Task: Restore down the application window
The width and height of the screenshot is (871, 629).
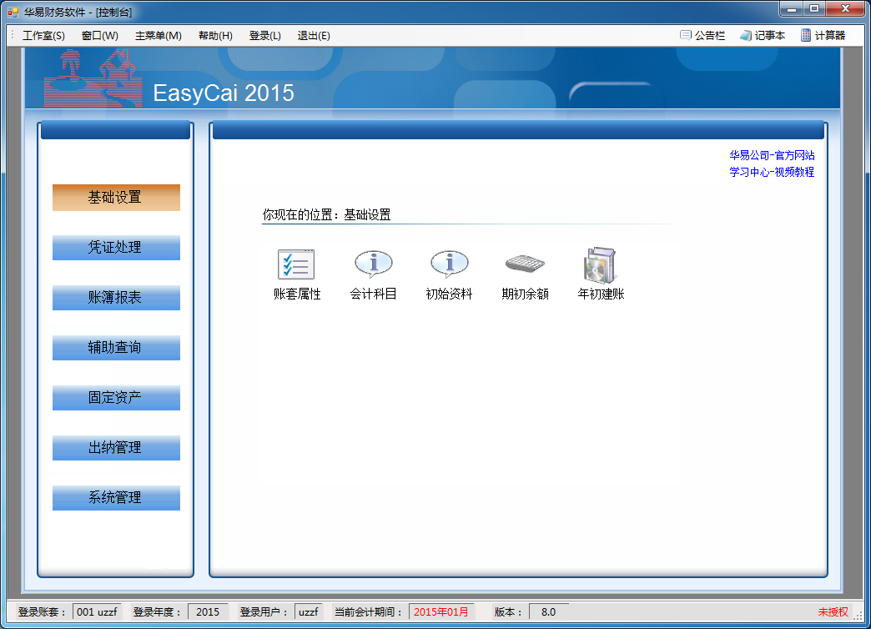Action: click(814, 9)
